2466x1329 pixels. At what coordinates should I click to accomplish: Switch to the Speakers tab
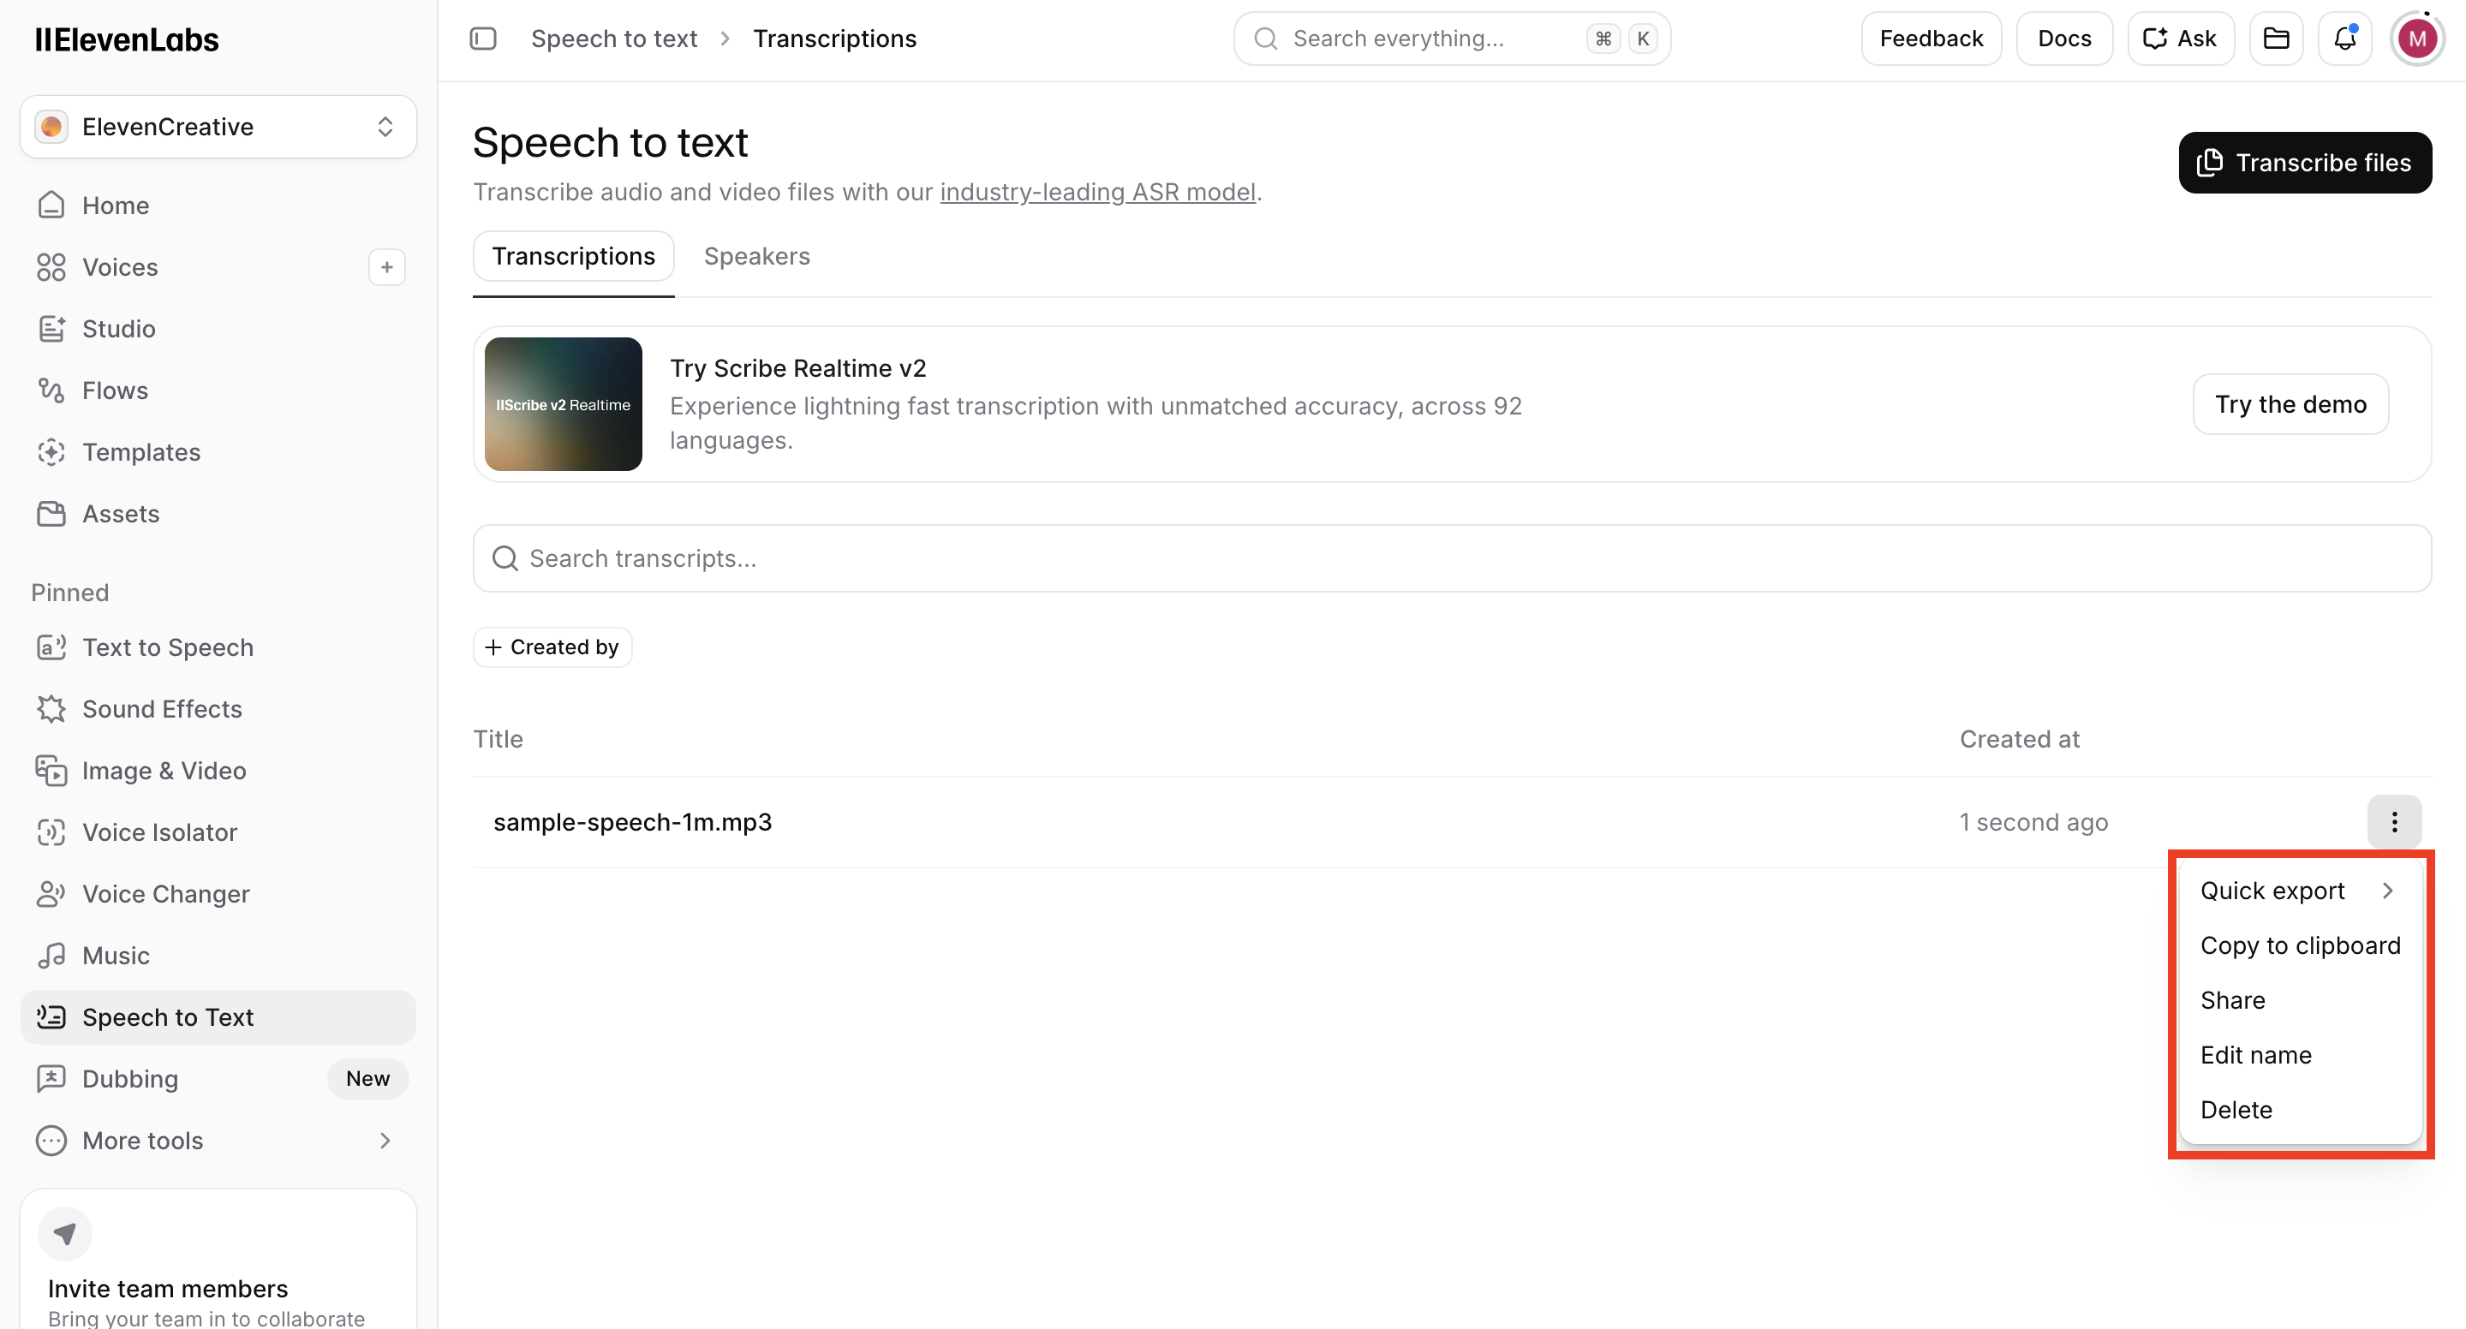[x=756, y=256]
